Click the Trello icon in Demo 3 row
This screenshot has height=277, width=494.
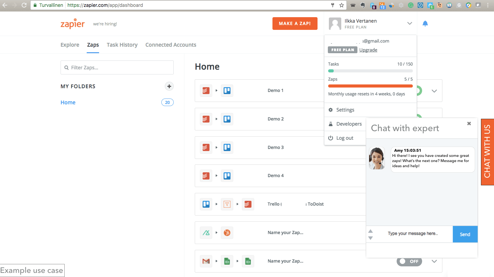pyautogui.click(x=227, y=148)
